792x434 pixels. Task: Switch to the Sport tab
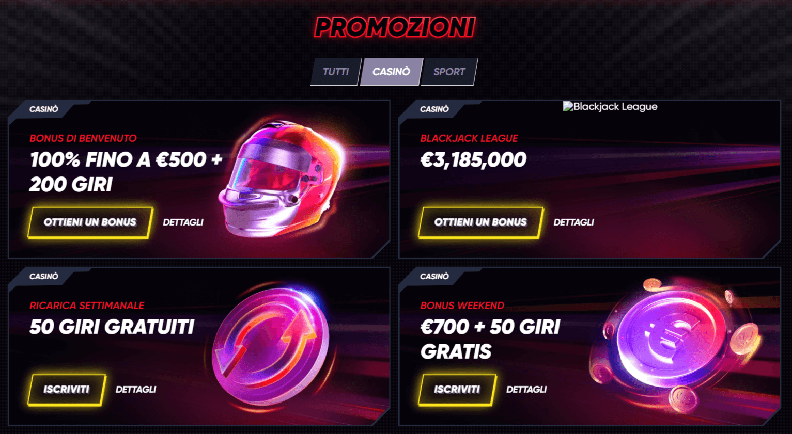(x=449, y=72)
